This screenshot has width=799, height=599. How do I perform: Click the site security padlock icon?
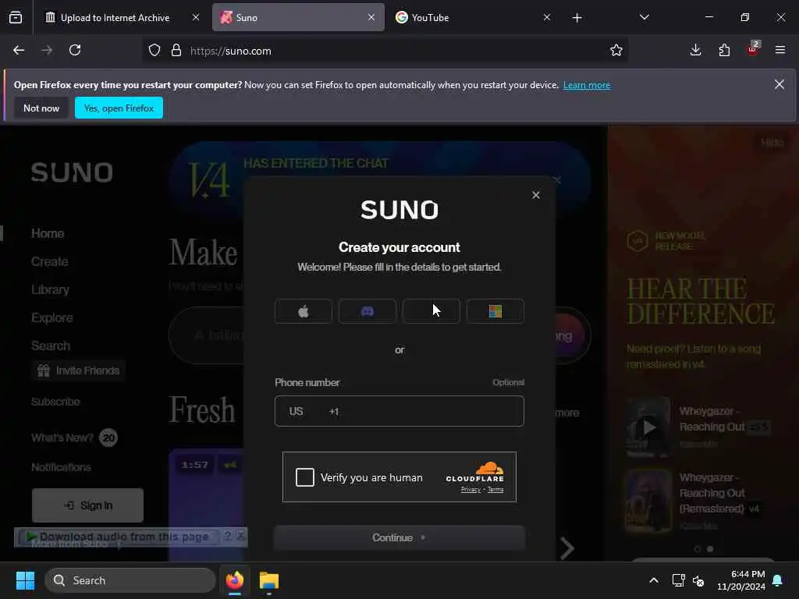tap(176, 51)
